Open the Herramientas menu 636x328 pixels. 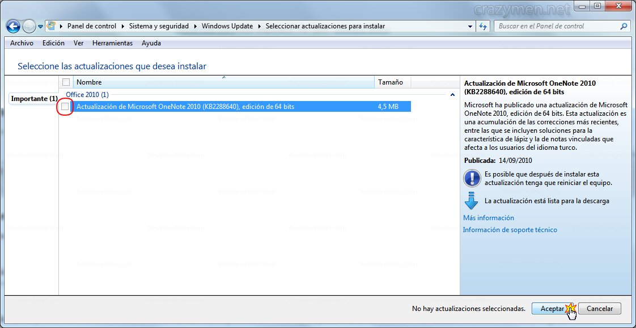(x=112, y=43)
